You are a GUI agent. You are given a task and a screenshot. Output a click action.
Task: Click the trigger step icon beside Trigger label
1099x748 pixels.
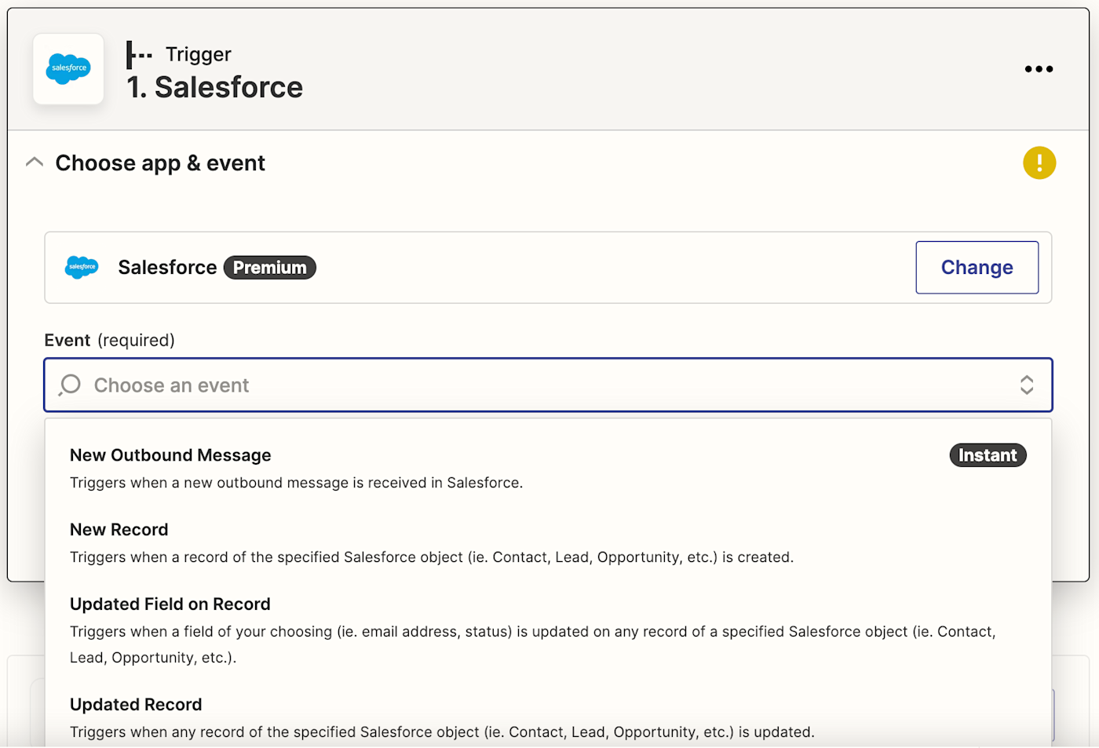pyautogui.click(x=139, y=55)
